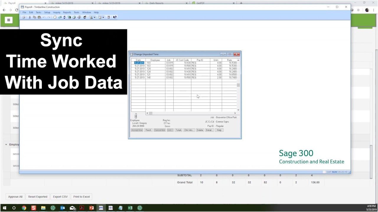Click rate cell 18.7400
Screen dimensions: 378x212
coord(229,78)
